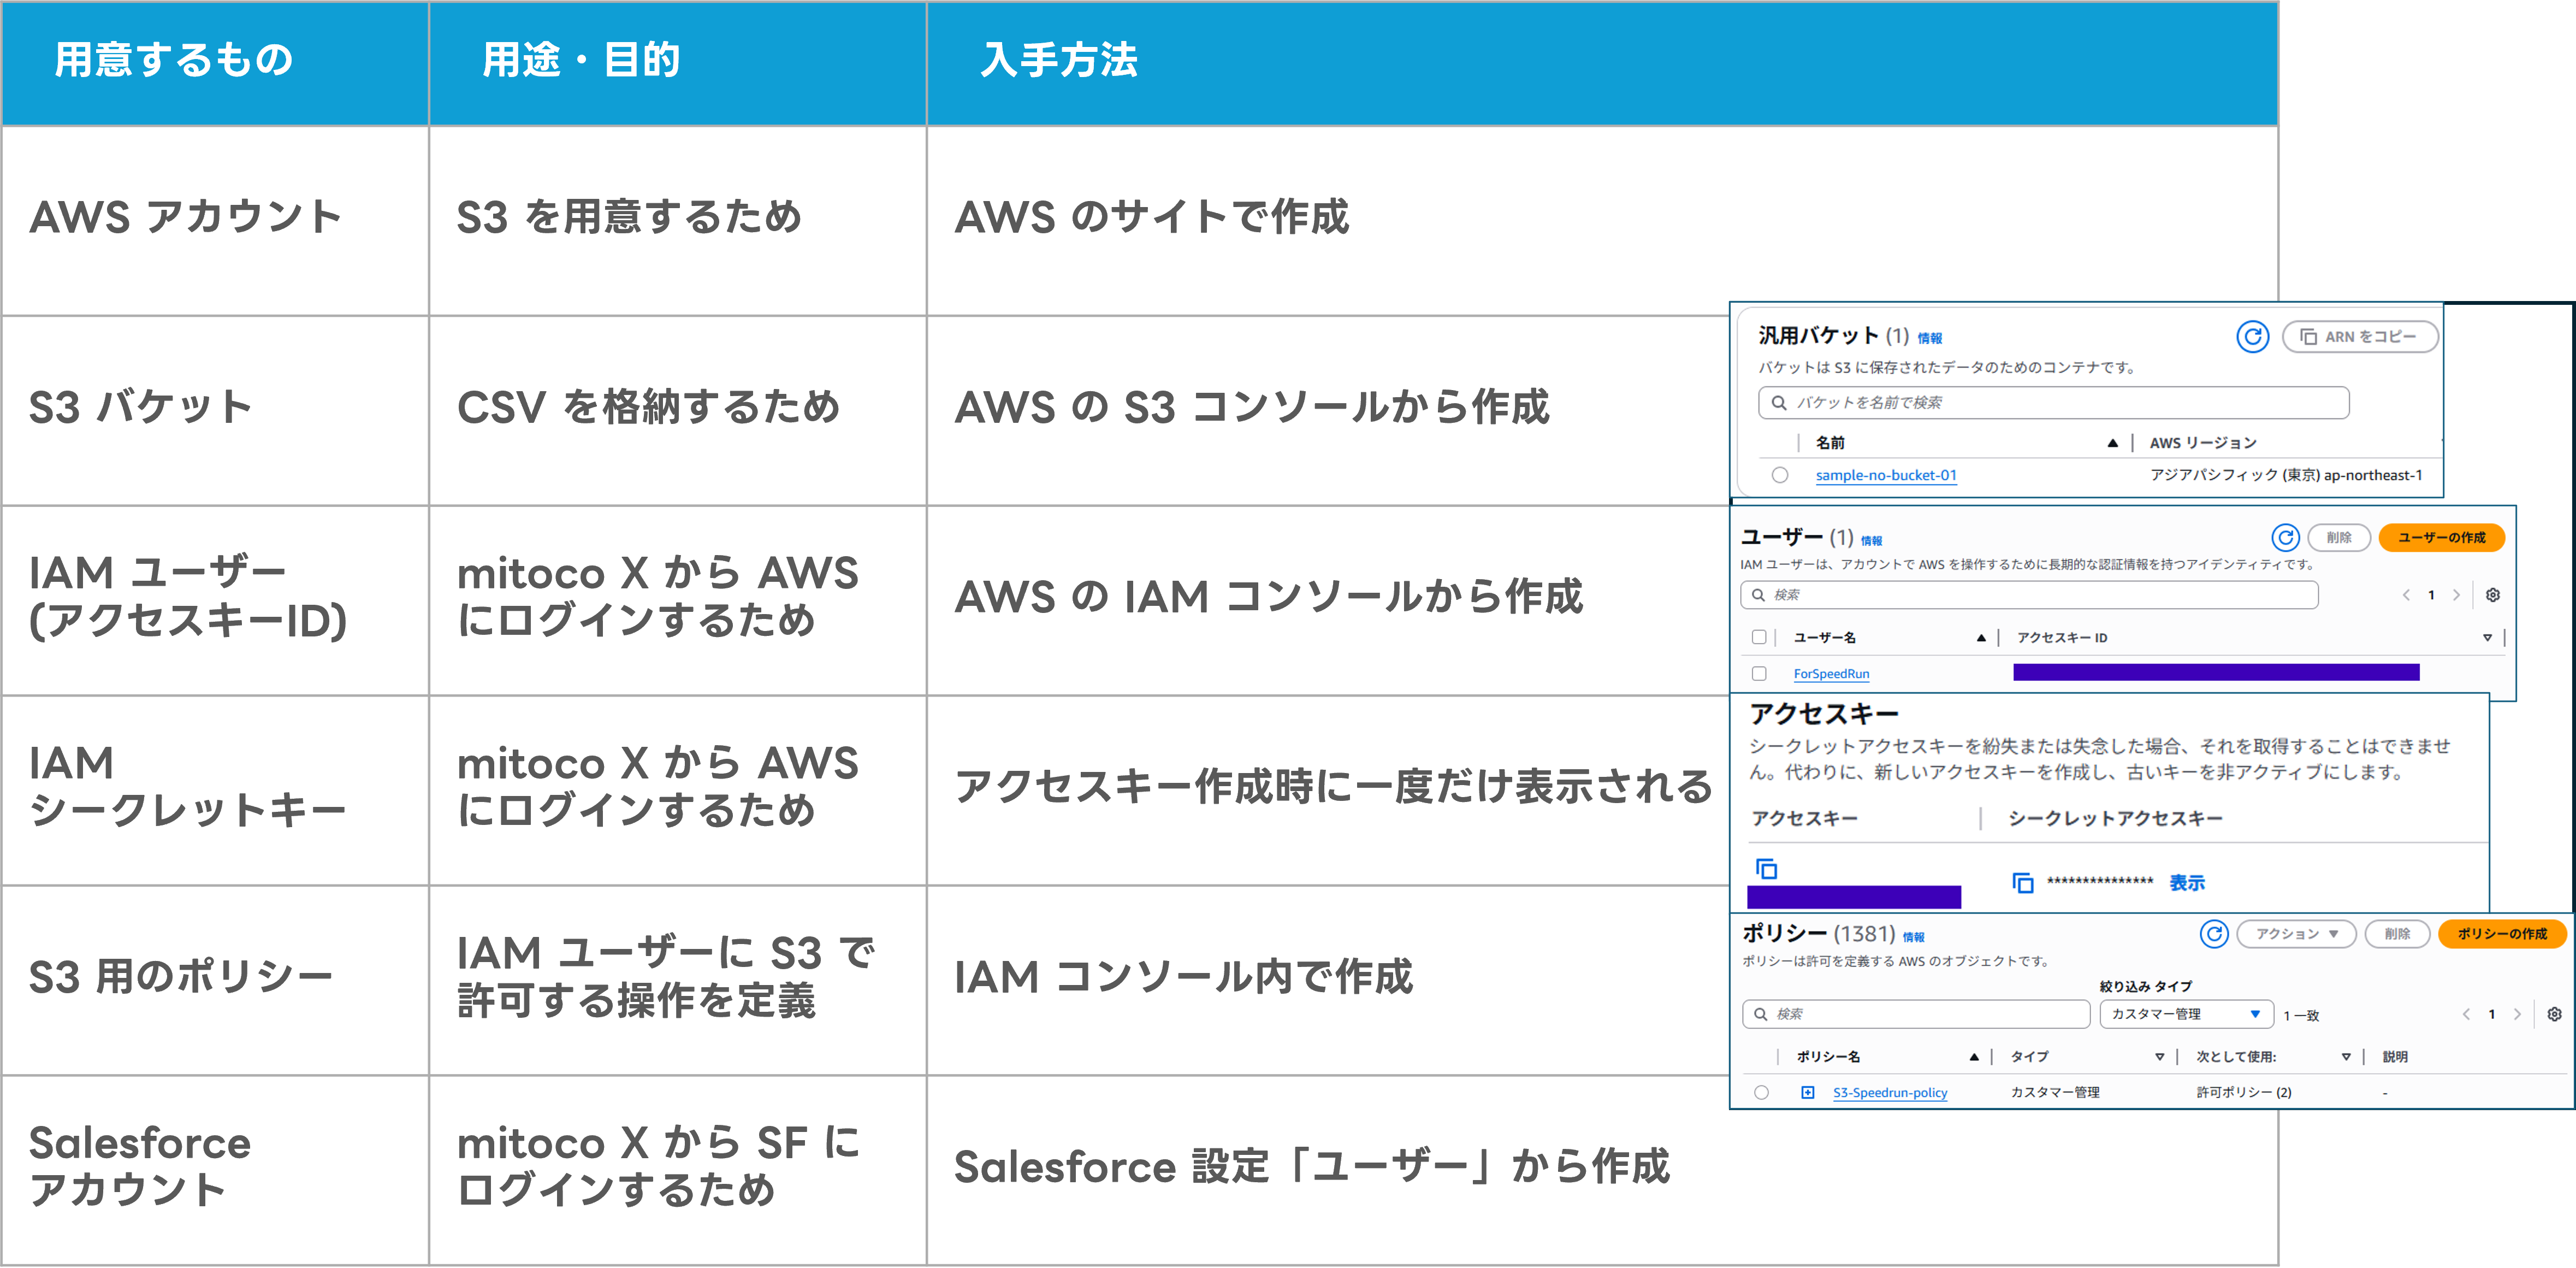Sort policies by the タイプ column arrow
This screenshot has width=2576, height=1268.
2159,1057
